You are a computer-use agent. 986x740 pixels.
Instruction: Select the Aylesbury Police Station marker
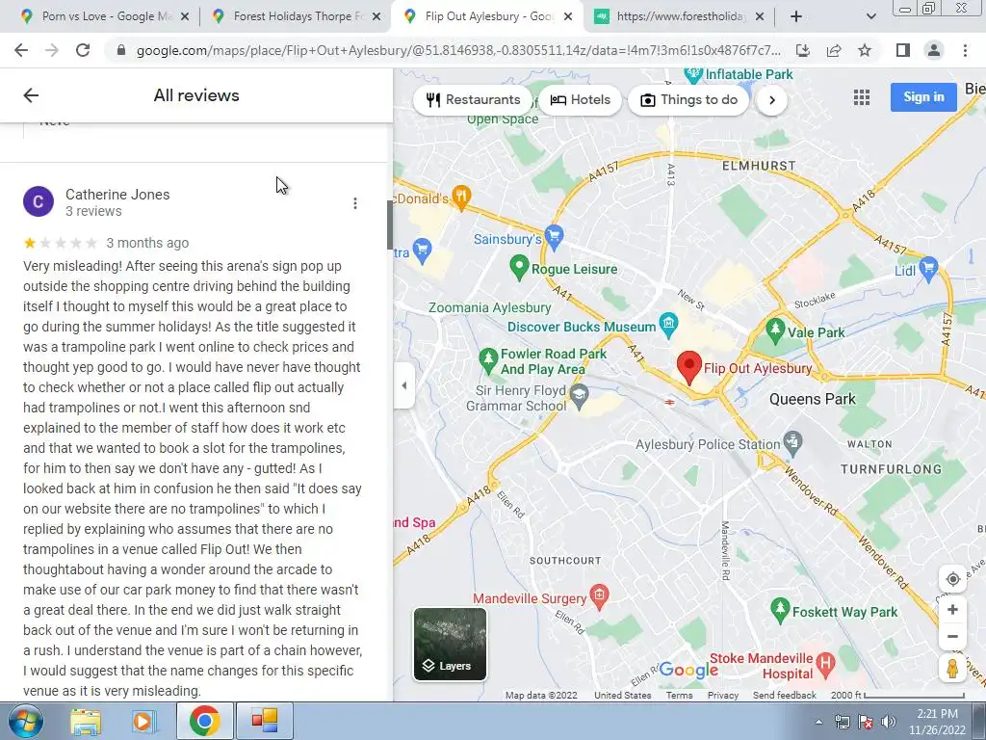[x=793, y=443]
